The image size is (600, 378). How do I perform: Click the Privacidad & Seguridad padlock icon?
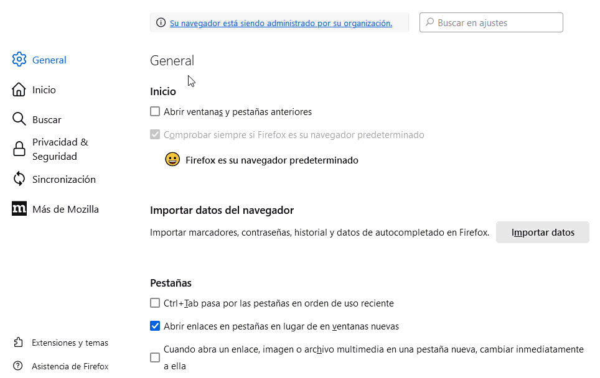(x=19, y=149)
